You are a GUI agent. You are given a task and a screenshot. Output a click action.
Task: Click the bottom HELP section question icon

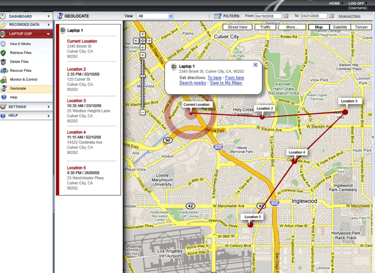[x=3, y=116]
